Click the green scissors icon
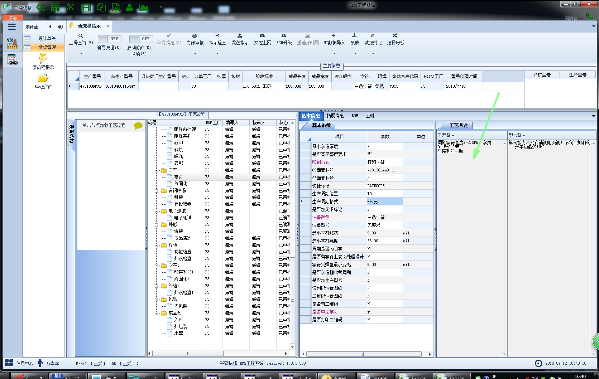The width and height of the screenshot is (599, 379). coord(71,7)
